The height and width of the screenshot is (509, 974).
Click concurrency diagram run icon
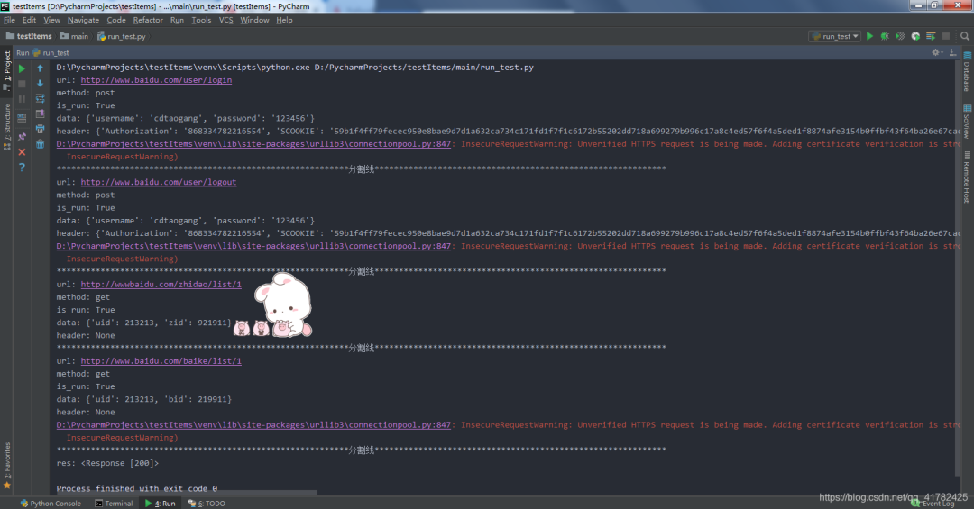(x=931, y=36)
